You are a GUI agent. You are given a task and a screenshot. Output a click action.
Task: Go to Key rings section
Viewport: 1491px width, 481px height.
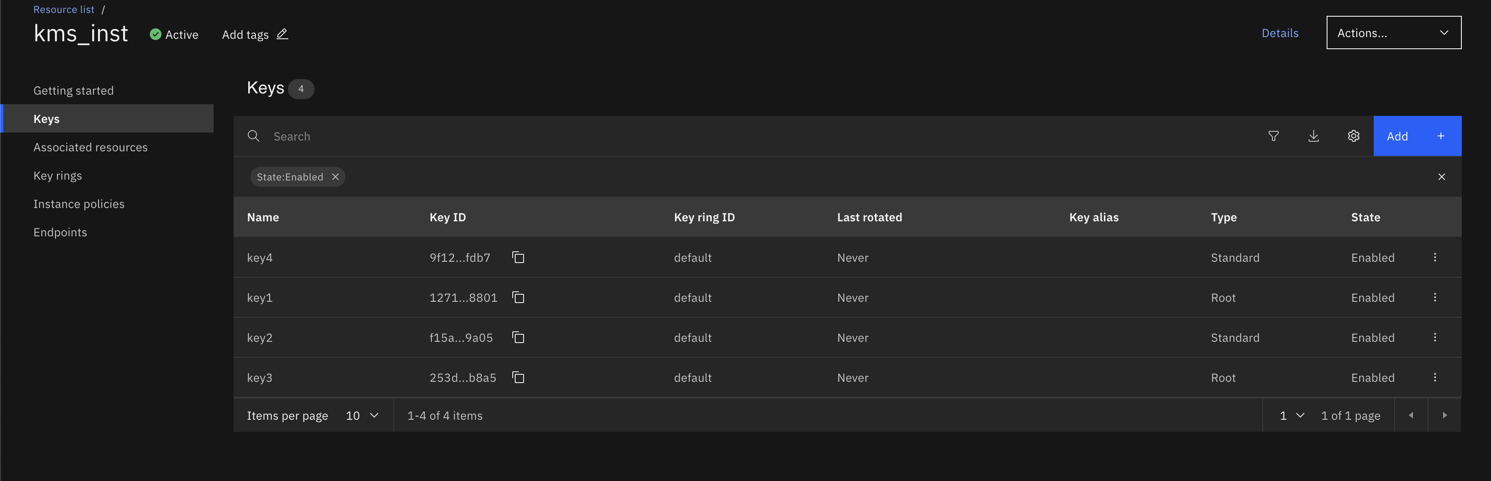(58, 176)
